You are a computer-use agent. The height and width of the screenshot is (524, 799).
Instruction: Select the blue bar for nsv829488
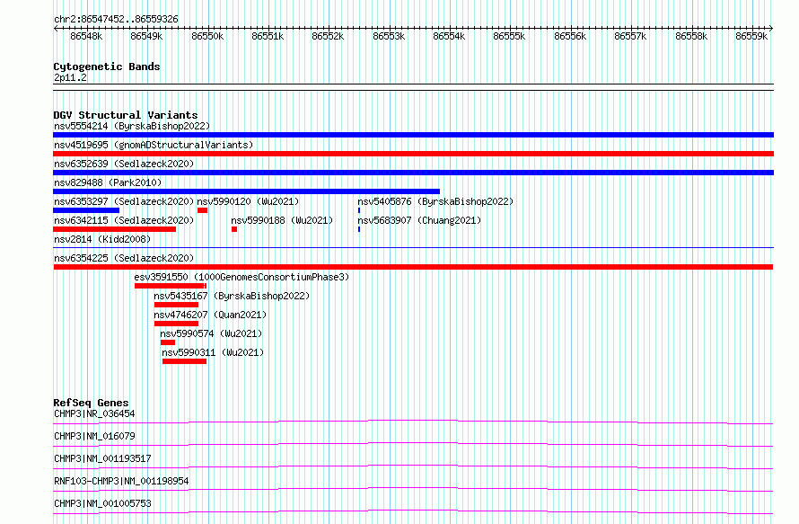pyautogui.click(x=246, y=191)
